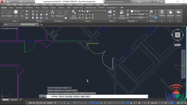The width and height of the screenshot is (187, 105).
Task: Select the Line tool
Action: pyautogui.click(x=3, y=13)
